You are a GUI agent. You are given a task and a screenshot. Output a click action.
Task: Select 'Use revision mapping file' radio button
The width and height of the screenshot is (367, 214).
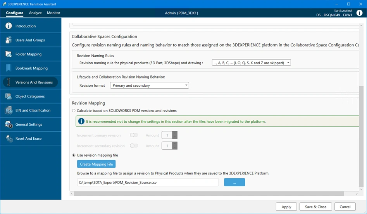coord(74,155)
